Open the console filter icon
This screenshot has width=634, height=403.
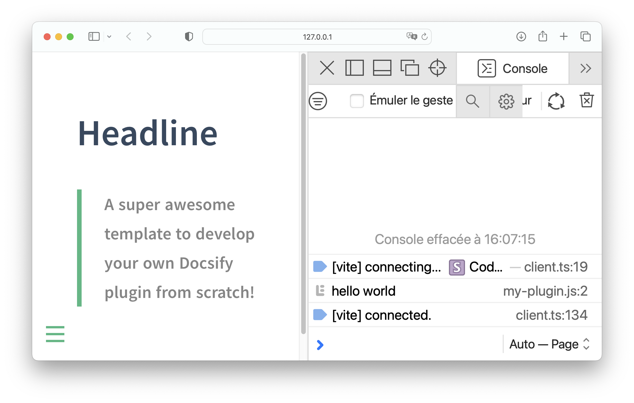318,101
